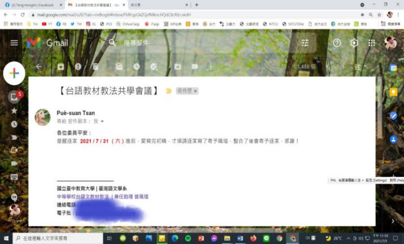Mark email as unread via envelope icon
The image size is (404, 244).
click(119, 67)
